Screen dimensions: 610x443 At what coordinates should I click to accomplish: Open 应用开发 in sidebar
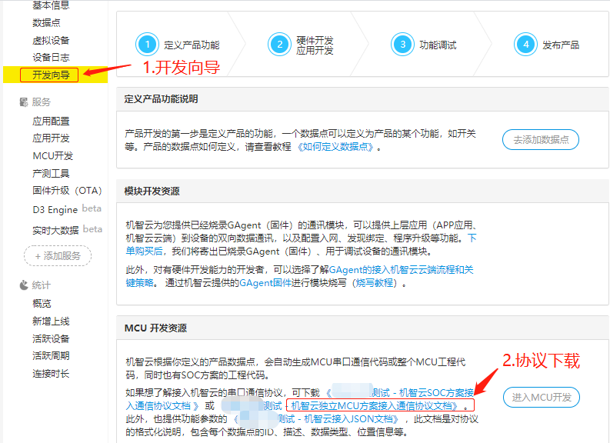pos(51,138)
